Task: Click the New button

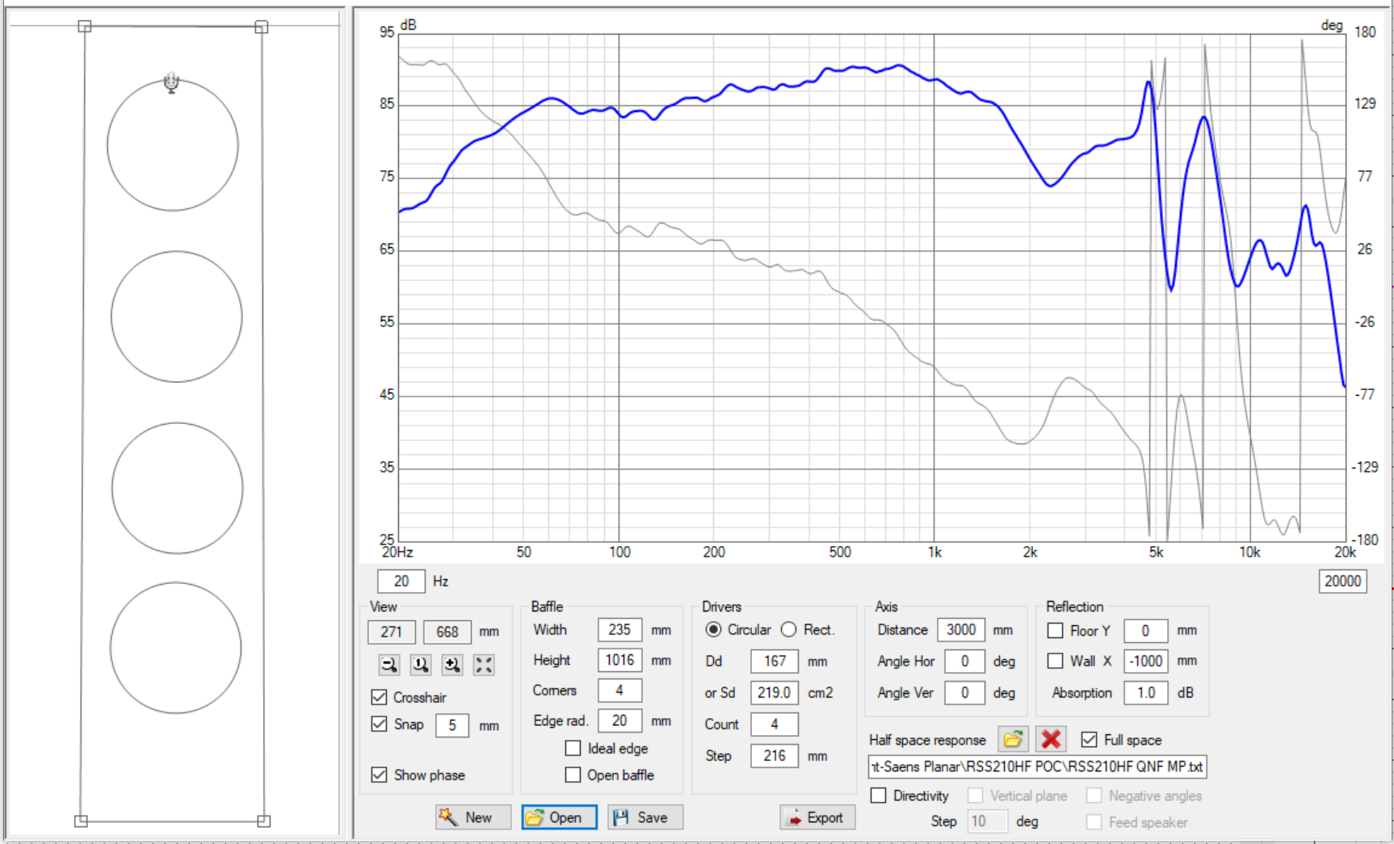Action: [473, 817]
